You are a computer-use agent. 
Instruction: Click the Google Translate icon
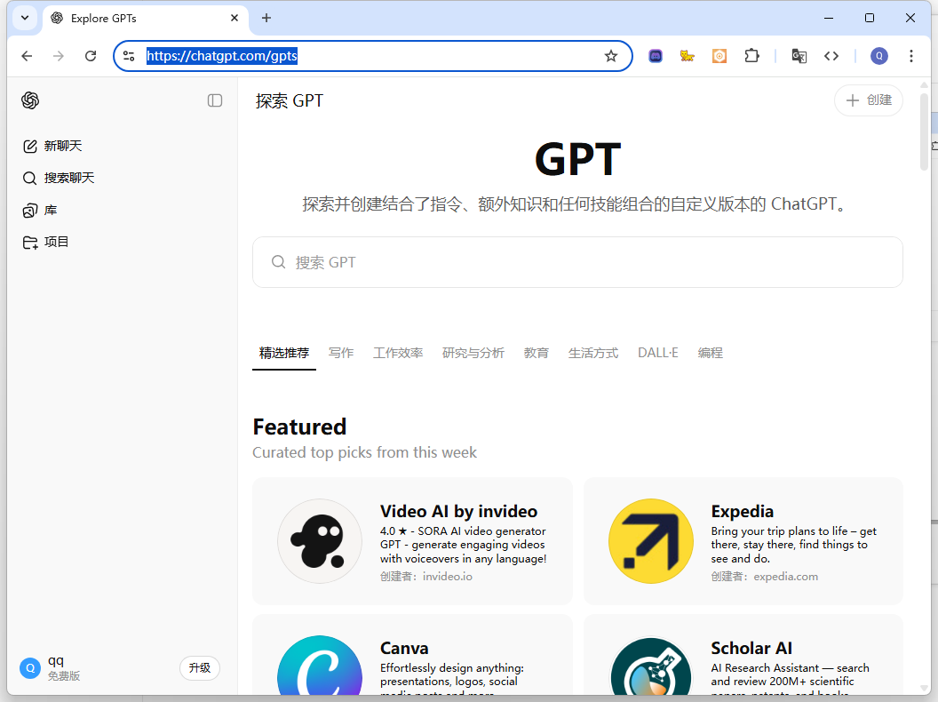pyautogui.click(x=799, y=56)
